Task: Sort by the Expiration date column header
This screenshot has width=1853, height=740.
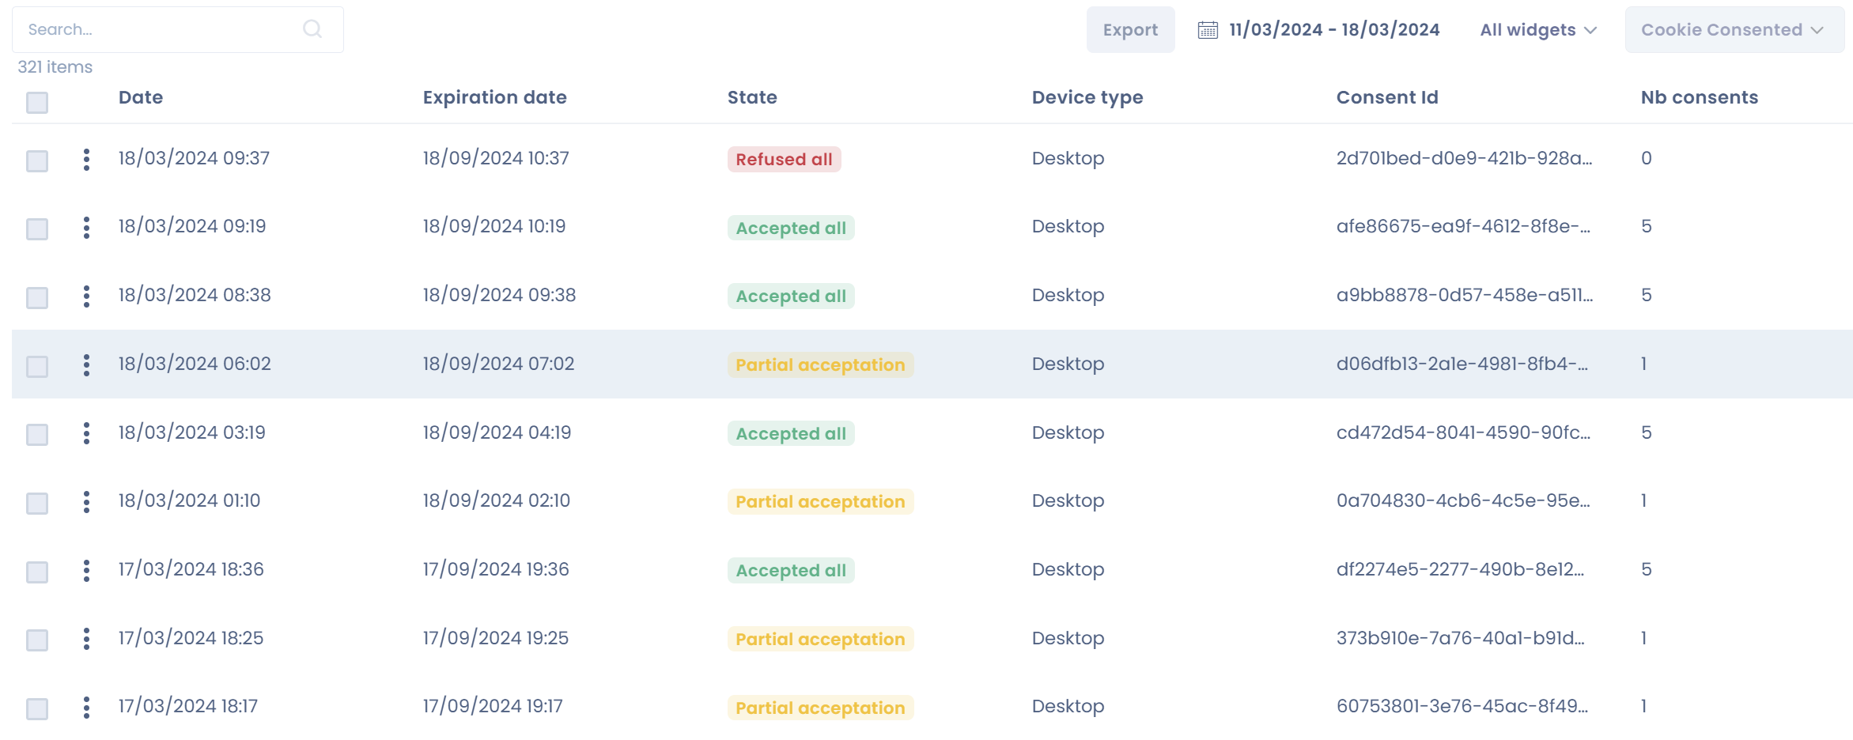Action: tap(494, 97)
